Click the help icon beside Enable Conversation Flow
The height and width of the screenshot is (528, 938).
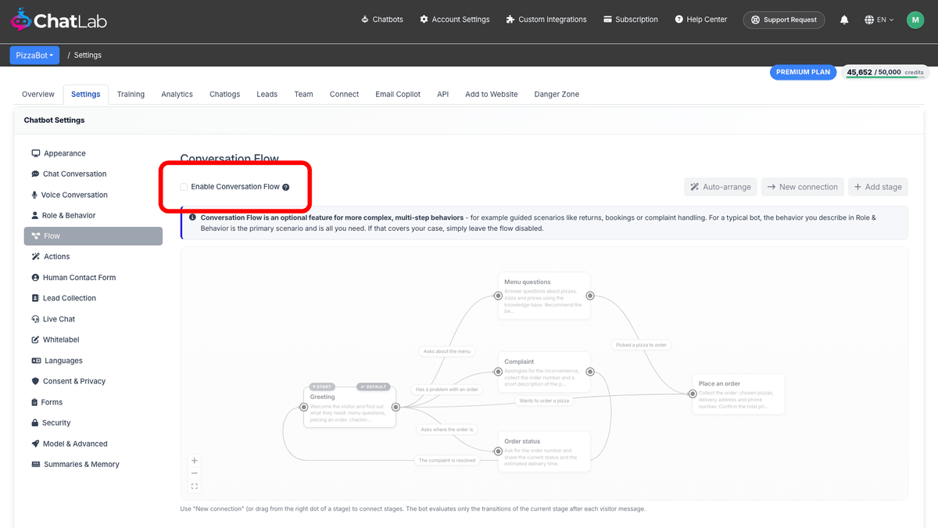pos(286,188)
